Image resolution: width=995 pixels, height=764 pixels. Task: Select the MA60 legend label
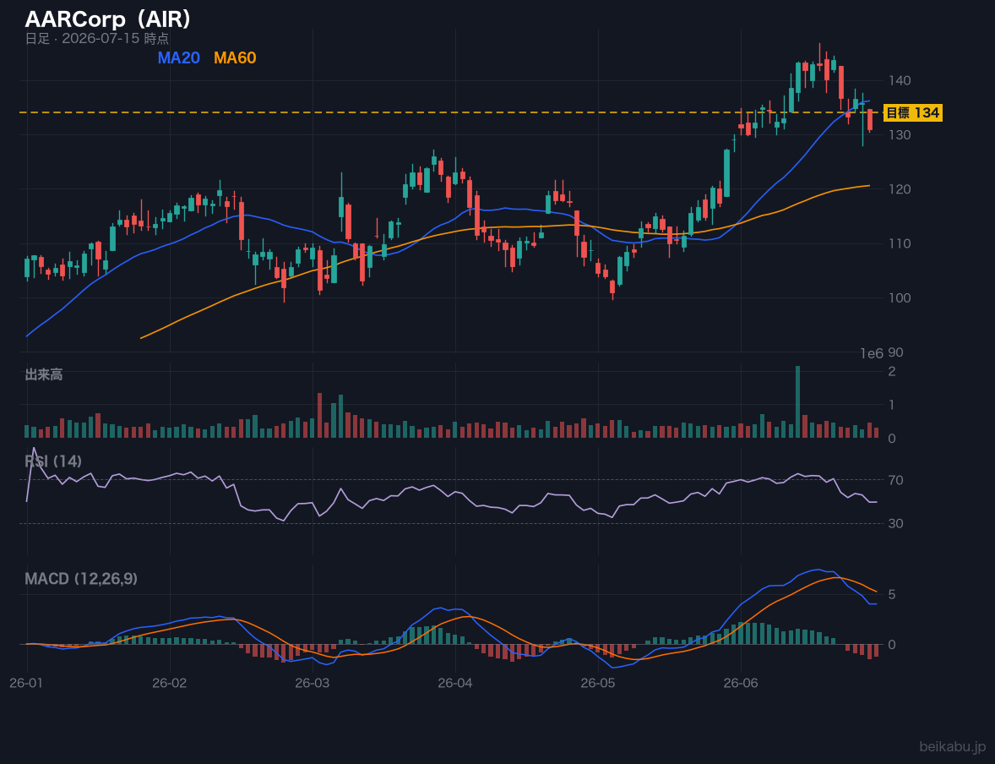[235, 57]
